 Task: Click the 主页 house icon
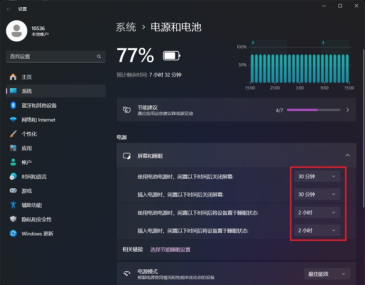[x=13, y=77]
